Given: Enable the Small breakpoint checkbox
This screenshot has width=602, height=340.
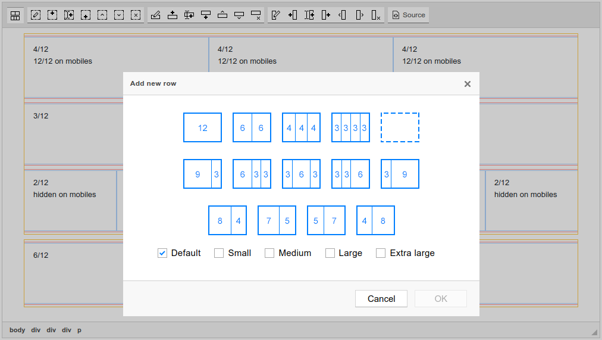Looking at the screenshot, I should point(219,253).
